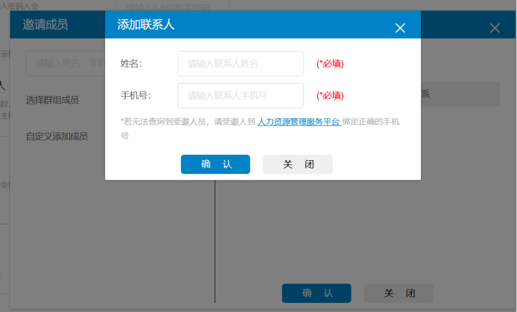Select the 自定义添加成员 tab

coord(57,136)
